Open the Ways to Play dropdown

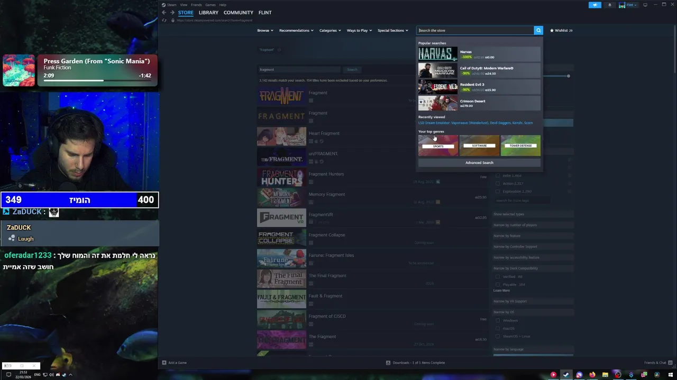pyautogui.click(x=359, y=31)
